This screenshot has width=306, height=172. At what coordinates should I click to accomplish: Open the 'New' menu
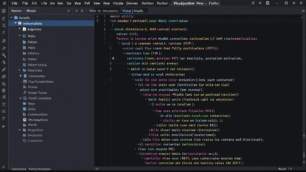pos(106,3)
